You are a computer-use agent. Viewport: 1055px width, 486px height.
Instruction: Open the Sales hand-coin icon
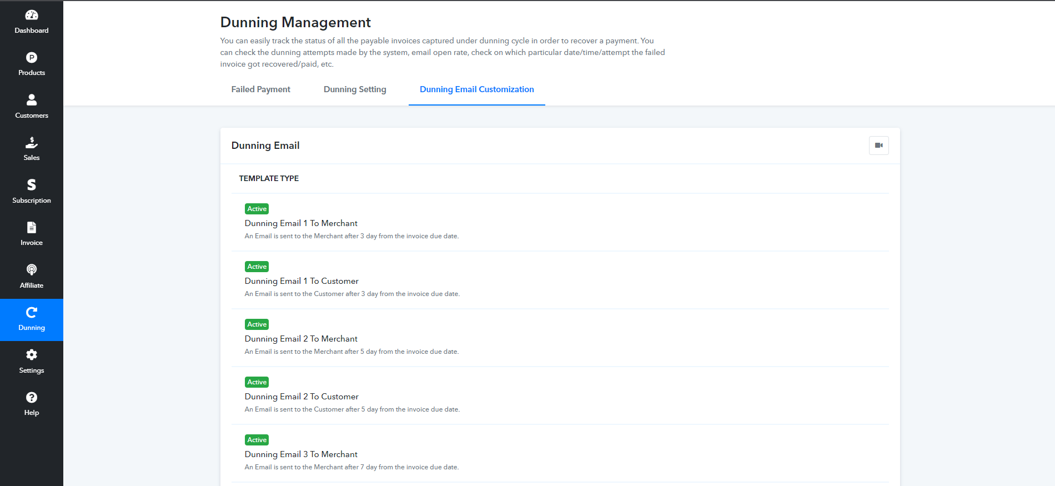[x=32, y=142]
